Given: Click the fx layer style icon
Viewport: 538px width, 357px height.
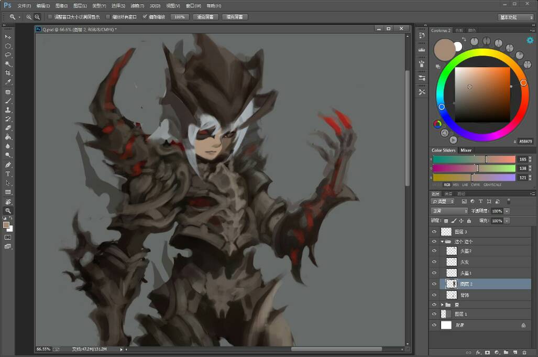Looking at the screenshot, I should click(x=477, y=352).
